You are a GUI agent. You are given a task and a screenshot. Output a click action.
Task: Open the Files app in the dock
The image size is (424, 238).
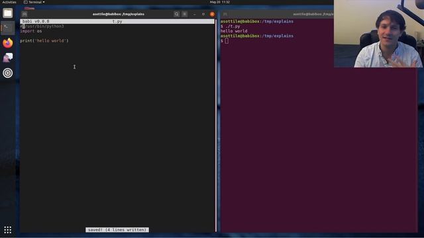(7, 13)
